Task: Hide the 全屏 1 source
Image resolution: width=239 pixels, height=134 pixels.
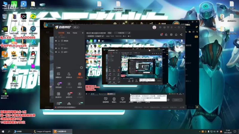Action: click(56, 52)
